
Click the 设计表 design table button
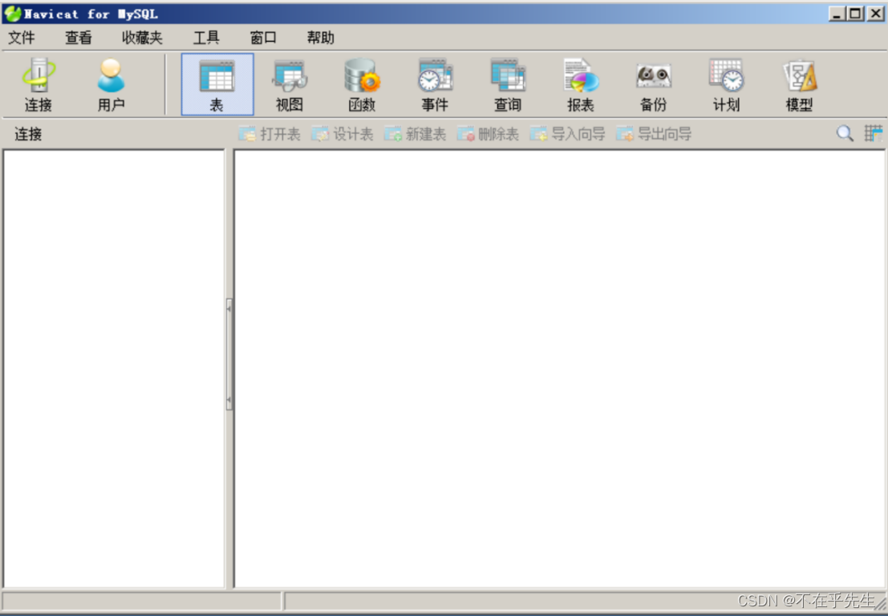(x=342, y=134)
